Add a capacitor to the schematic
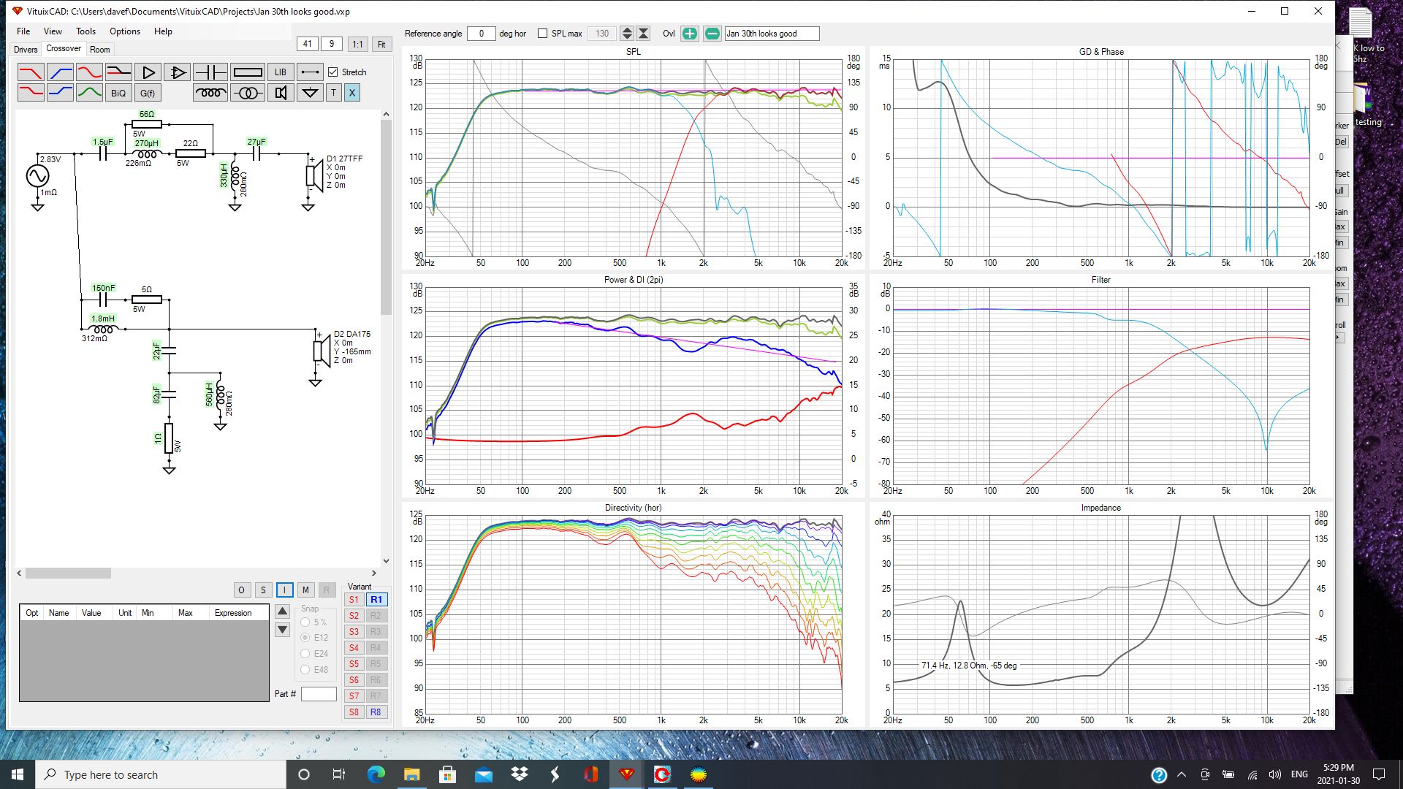The width and height of the screenshot is (1403, 789). (x=210, y=72)
